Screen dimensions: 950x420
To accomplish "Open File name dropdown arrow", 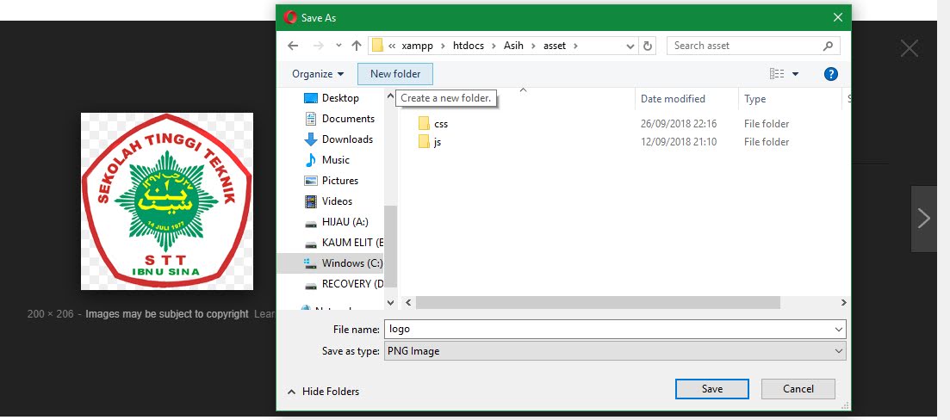I will 839,330.
